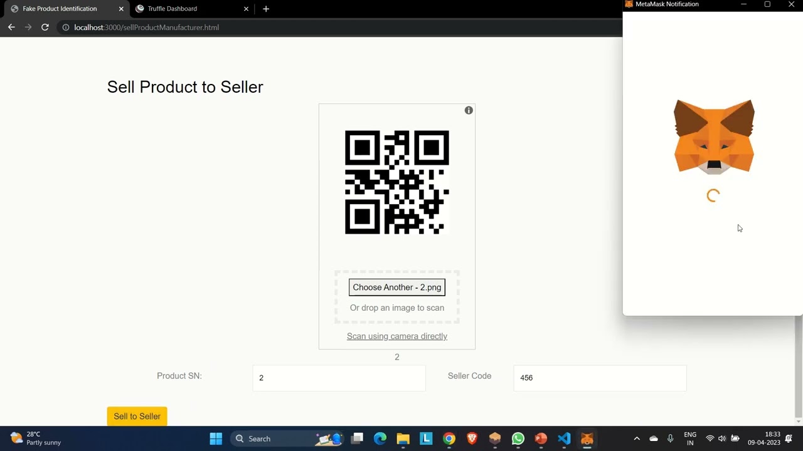Maximize the MetaMask Notification window
The width and height of the screenshot is (803, 451).
pyautogui.click(x=767, y=4)
